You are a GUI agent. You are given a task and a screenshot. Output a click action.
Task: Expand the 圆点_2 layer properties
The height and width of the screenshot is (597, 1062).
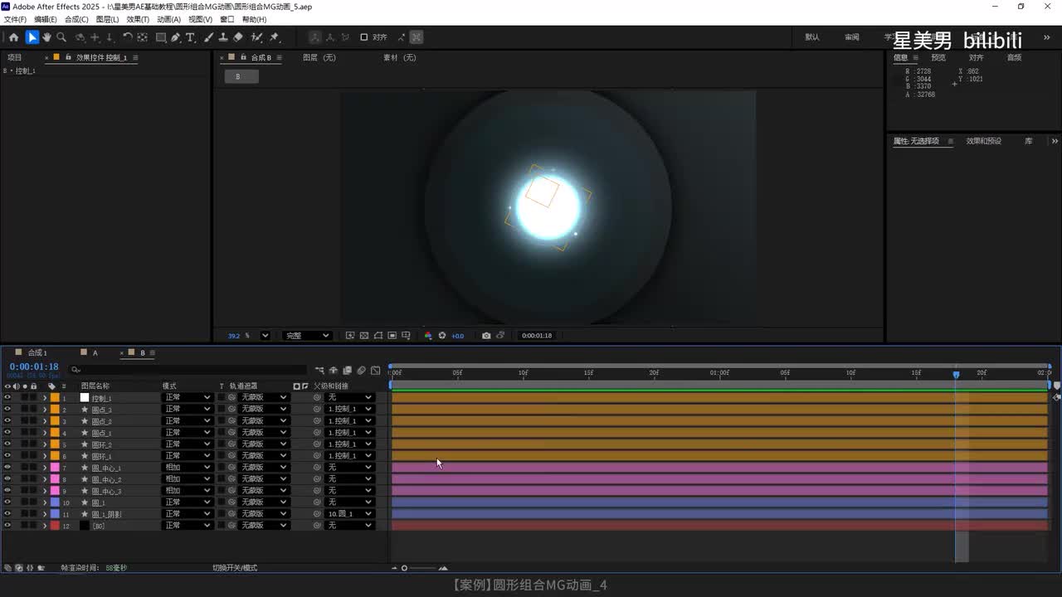point(45,421)
